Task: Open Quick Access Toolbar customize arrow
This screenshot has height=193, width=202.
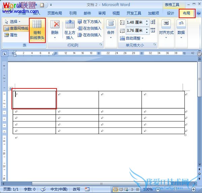Action: coord(51,5)
